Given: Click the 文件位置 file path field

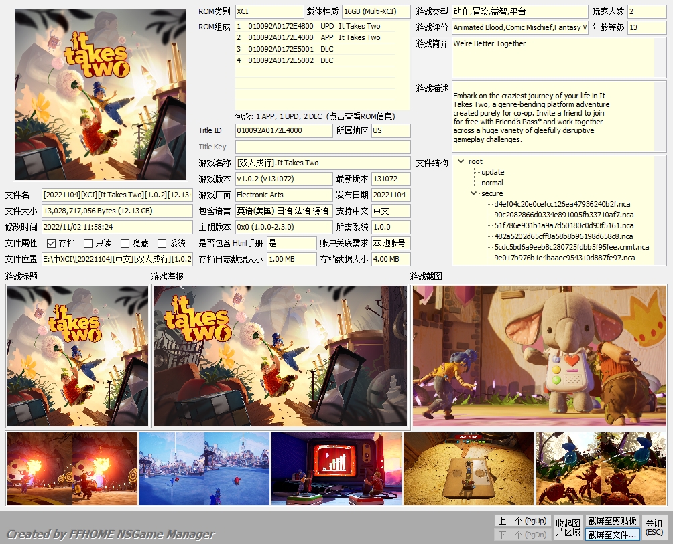Looking at the screenshot, I should click(117, 259).
